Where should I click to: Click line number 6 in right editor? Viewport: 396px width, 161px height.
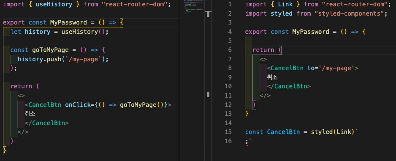tap(229, 50)
